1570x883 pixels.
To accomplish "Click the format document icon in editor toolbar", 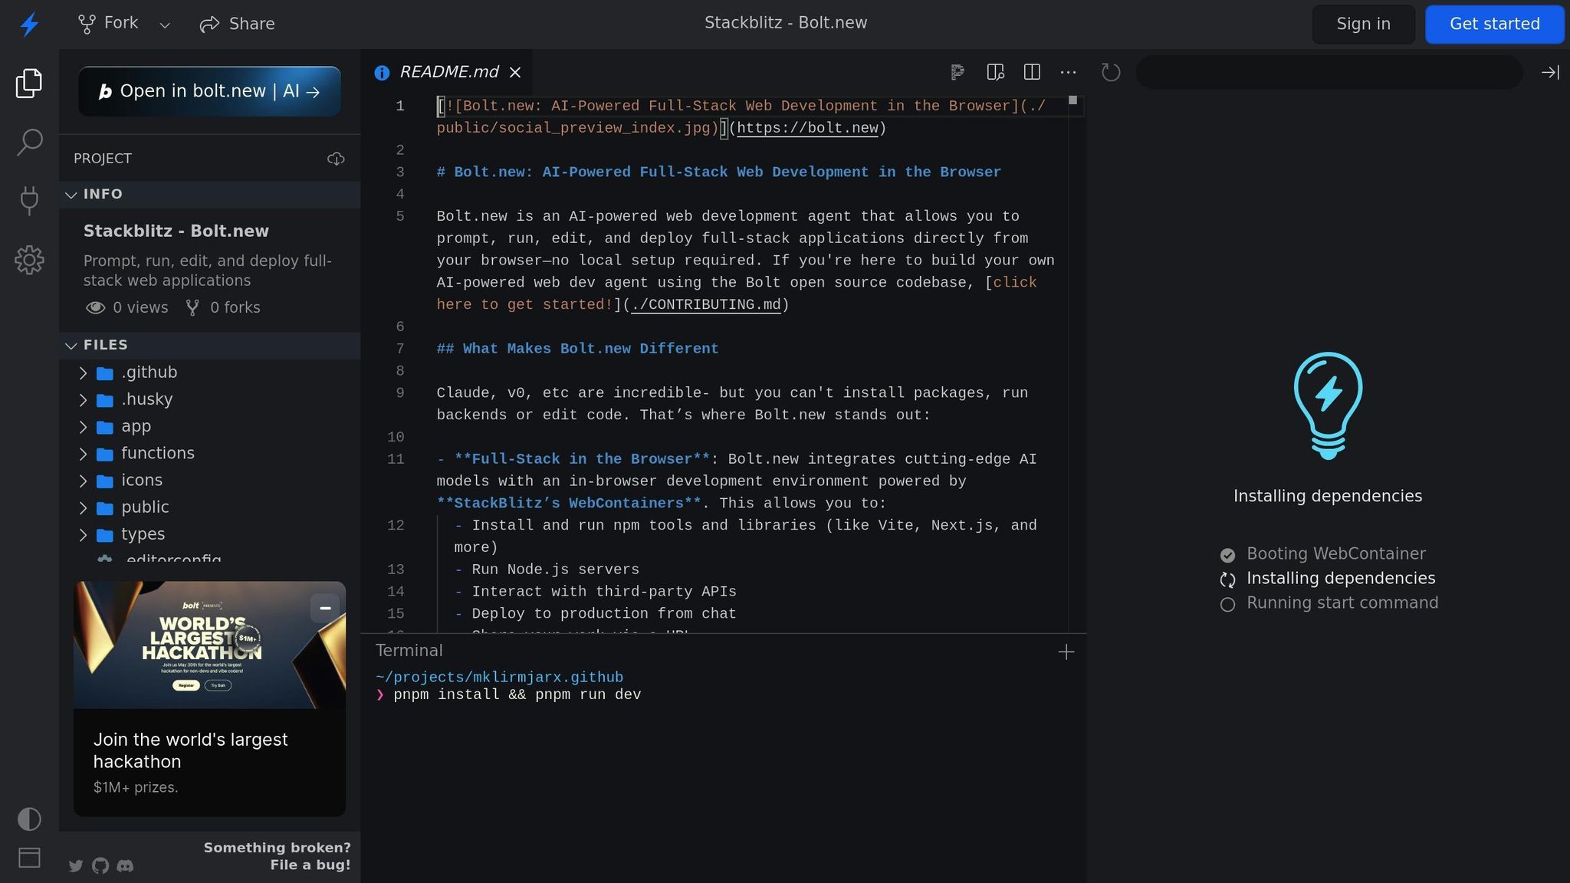I will coord(957,72).
